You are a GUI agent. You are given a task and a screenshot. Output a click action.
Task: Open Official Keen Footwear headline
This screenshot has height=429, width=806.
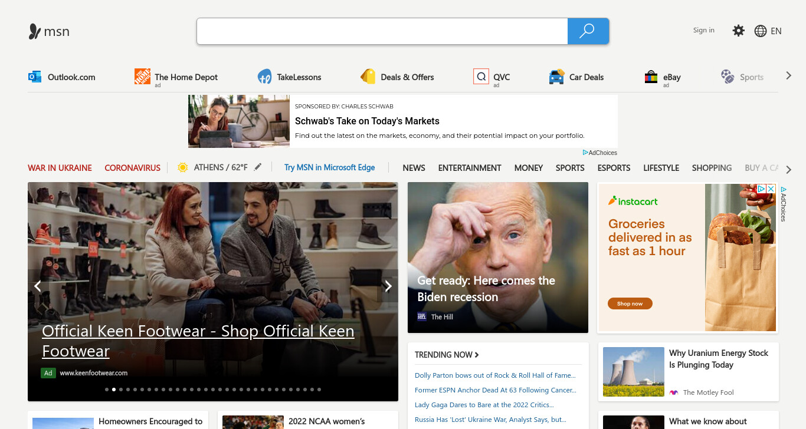(198, 341)
